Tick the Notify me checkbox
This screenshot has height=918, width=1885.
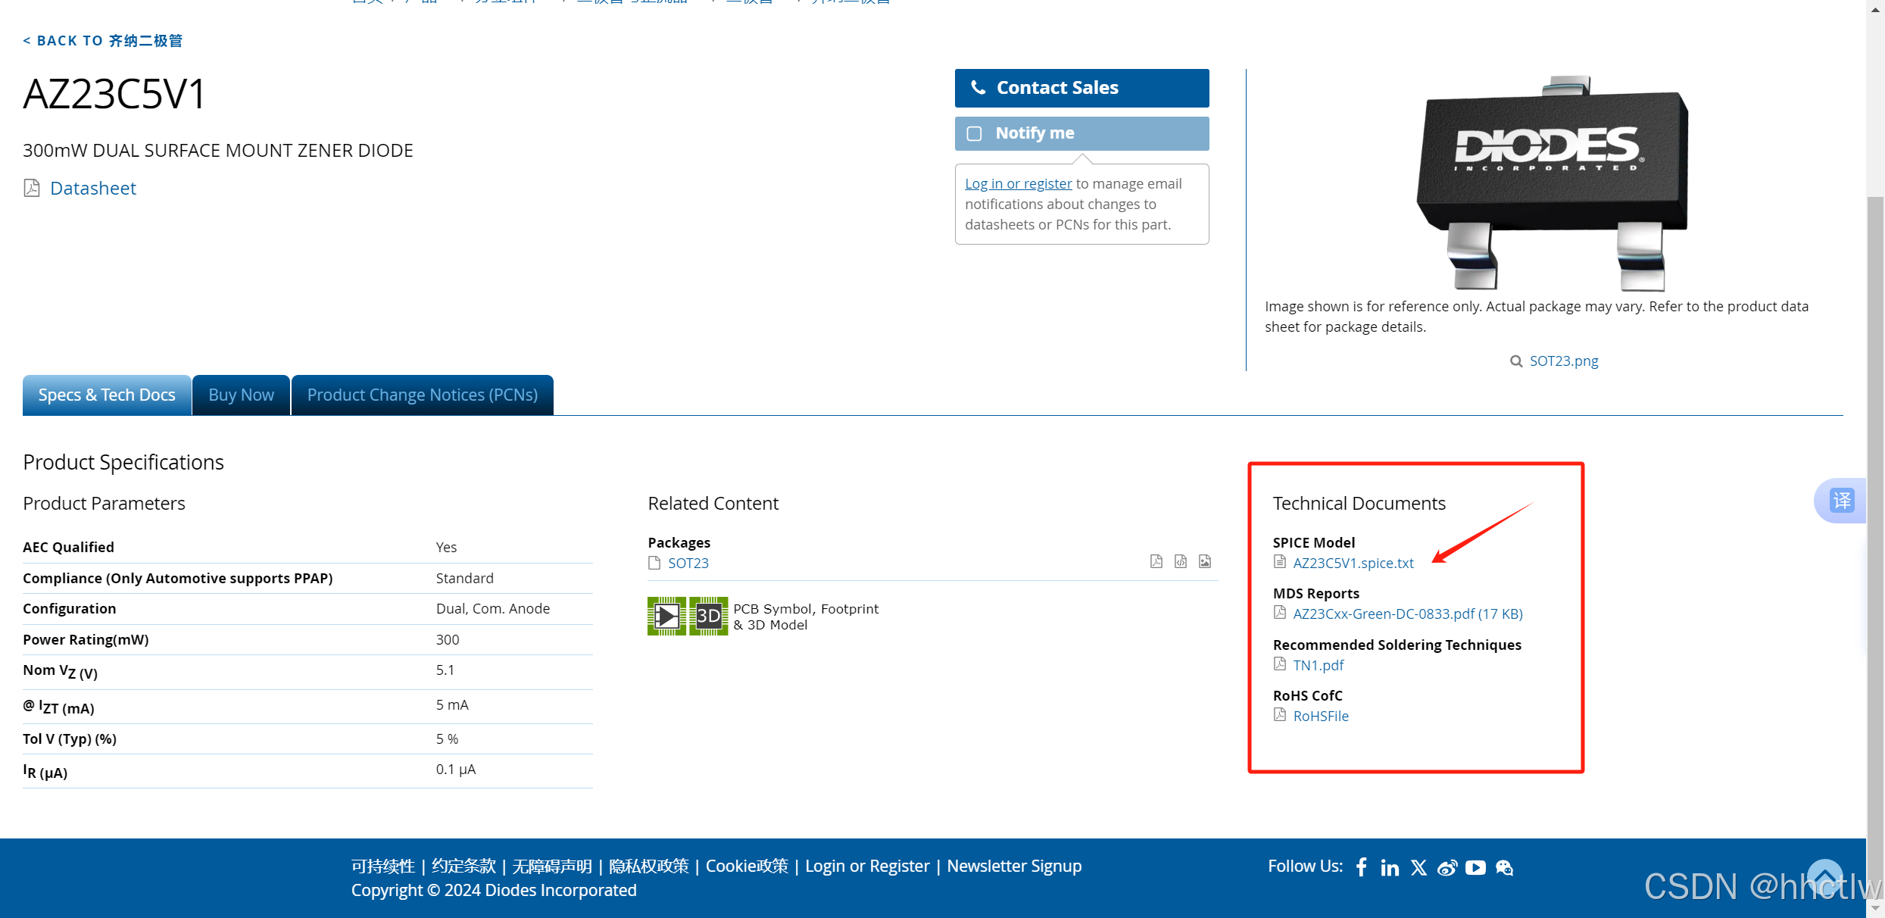click(x=974, y=133)
